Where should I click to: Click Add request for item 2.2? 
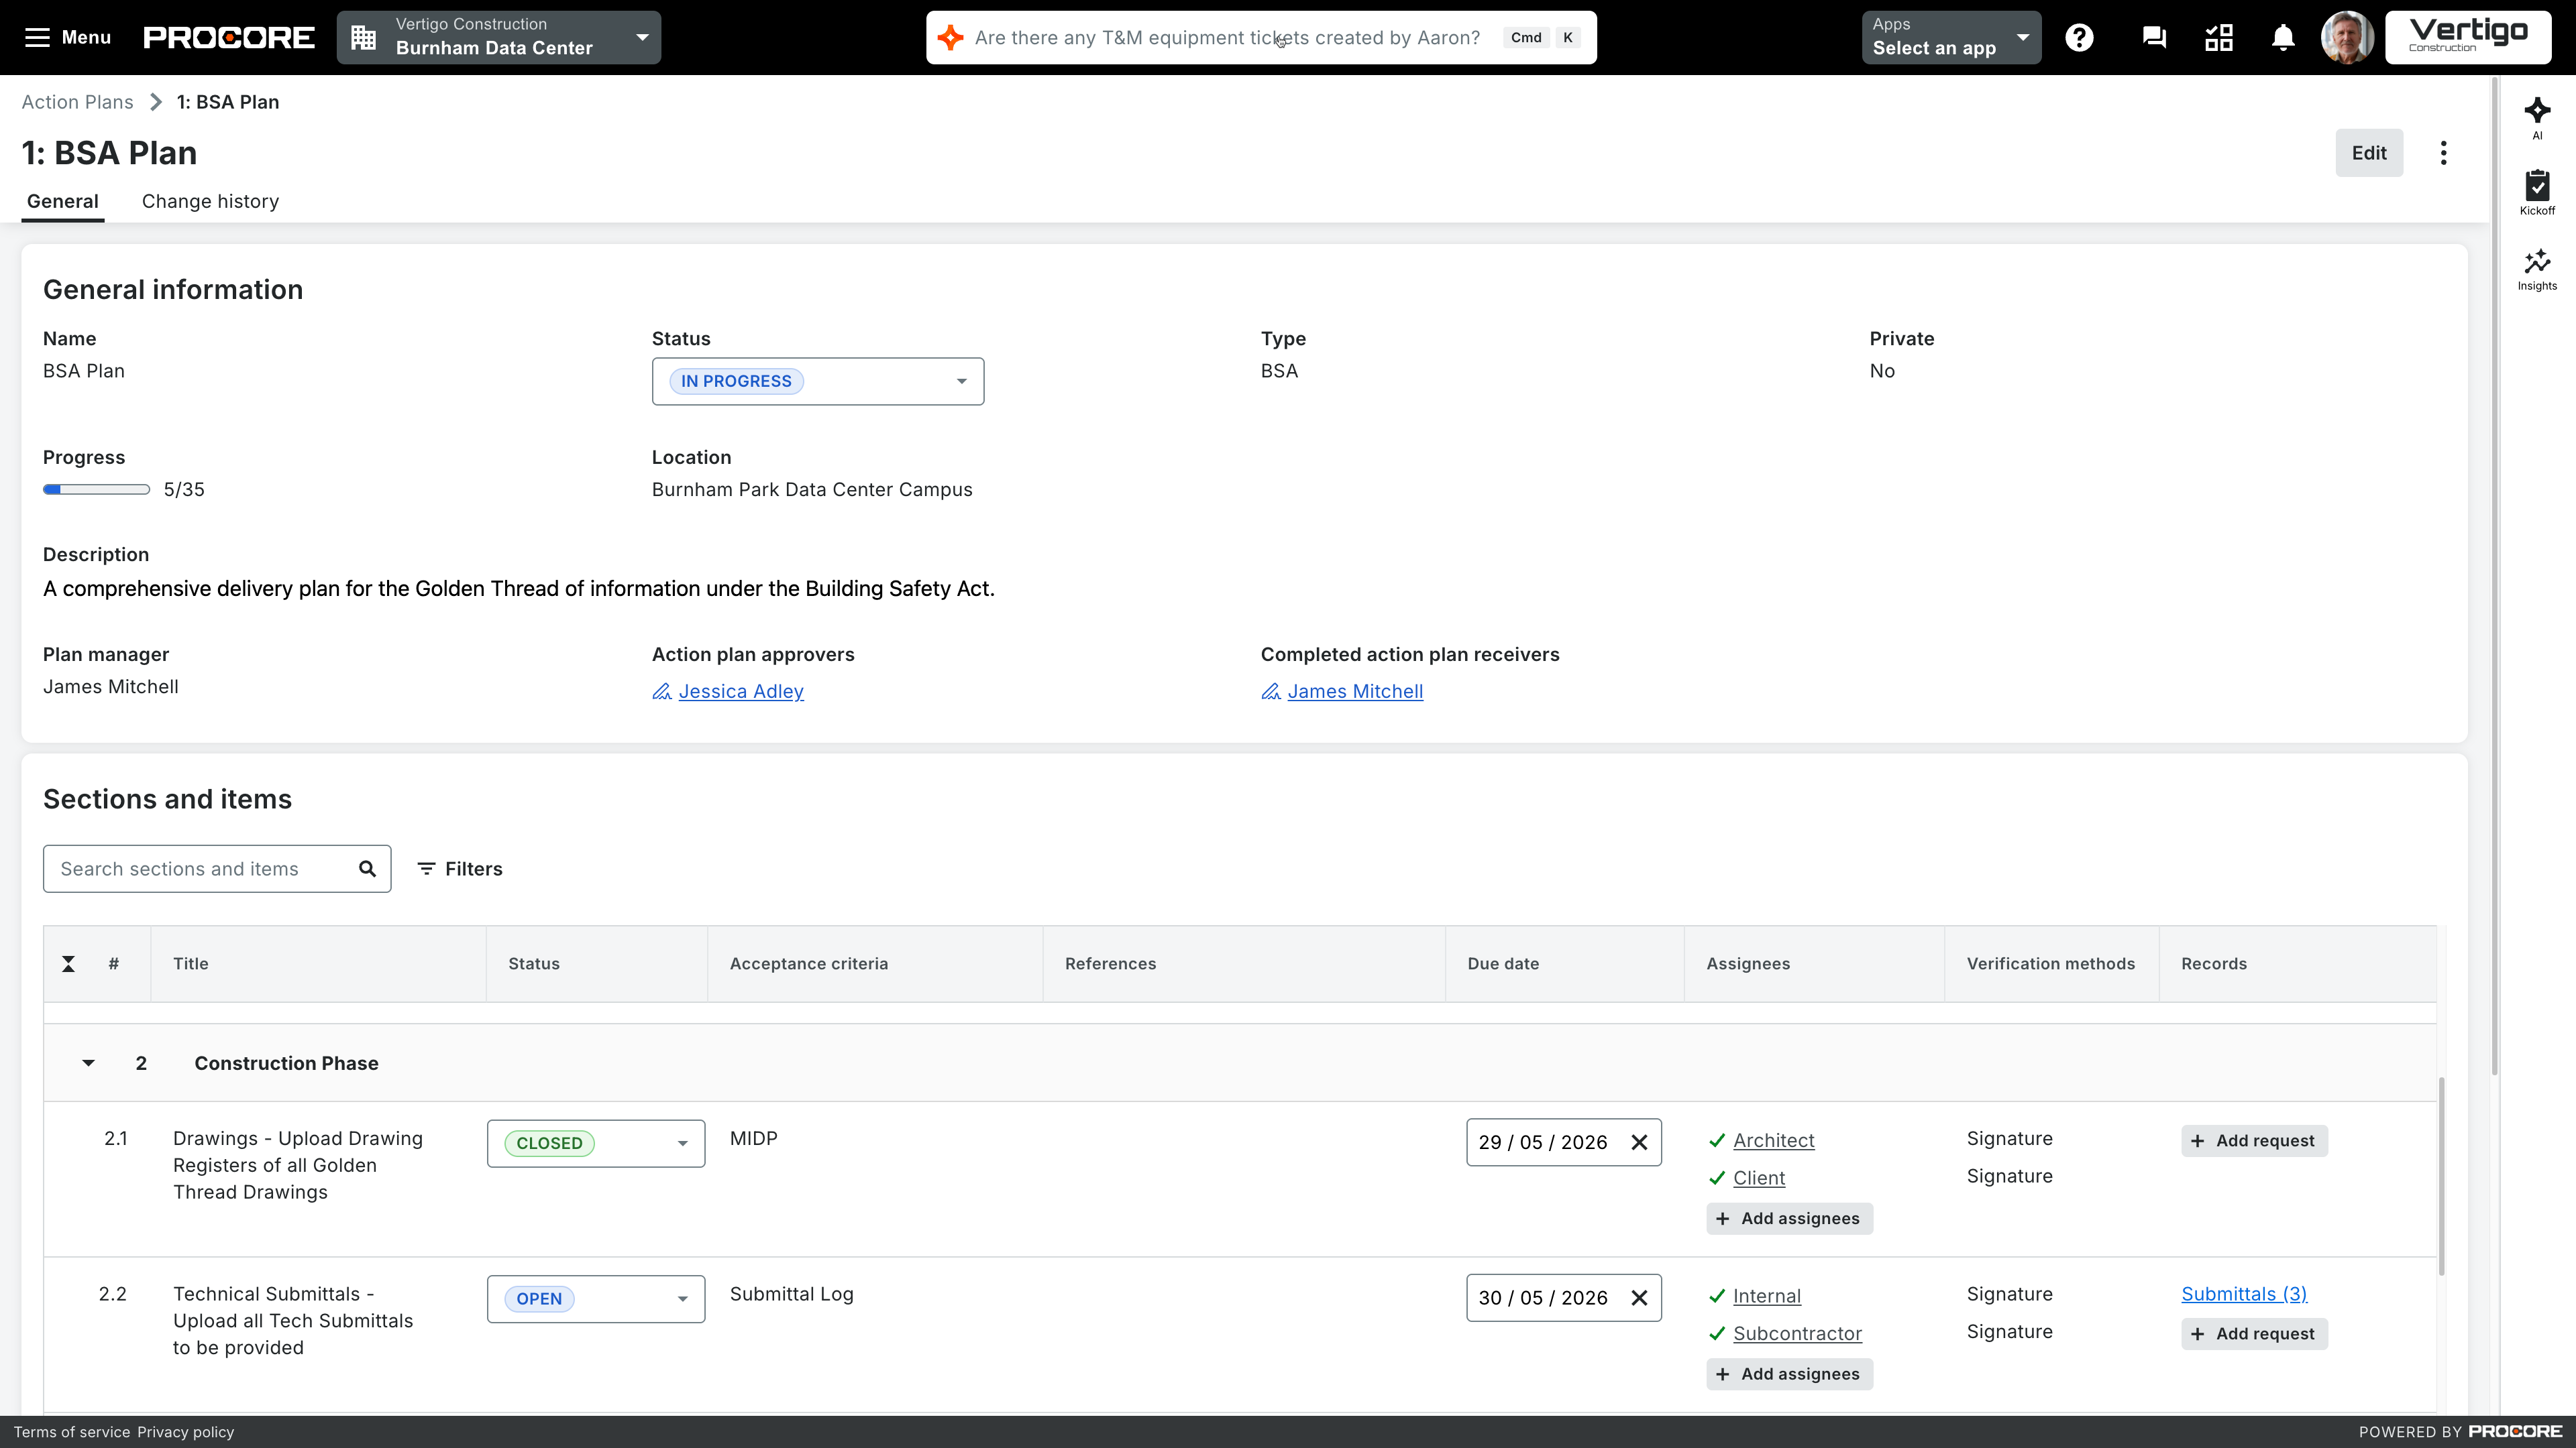[2254, 1334]
